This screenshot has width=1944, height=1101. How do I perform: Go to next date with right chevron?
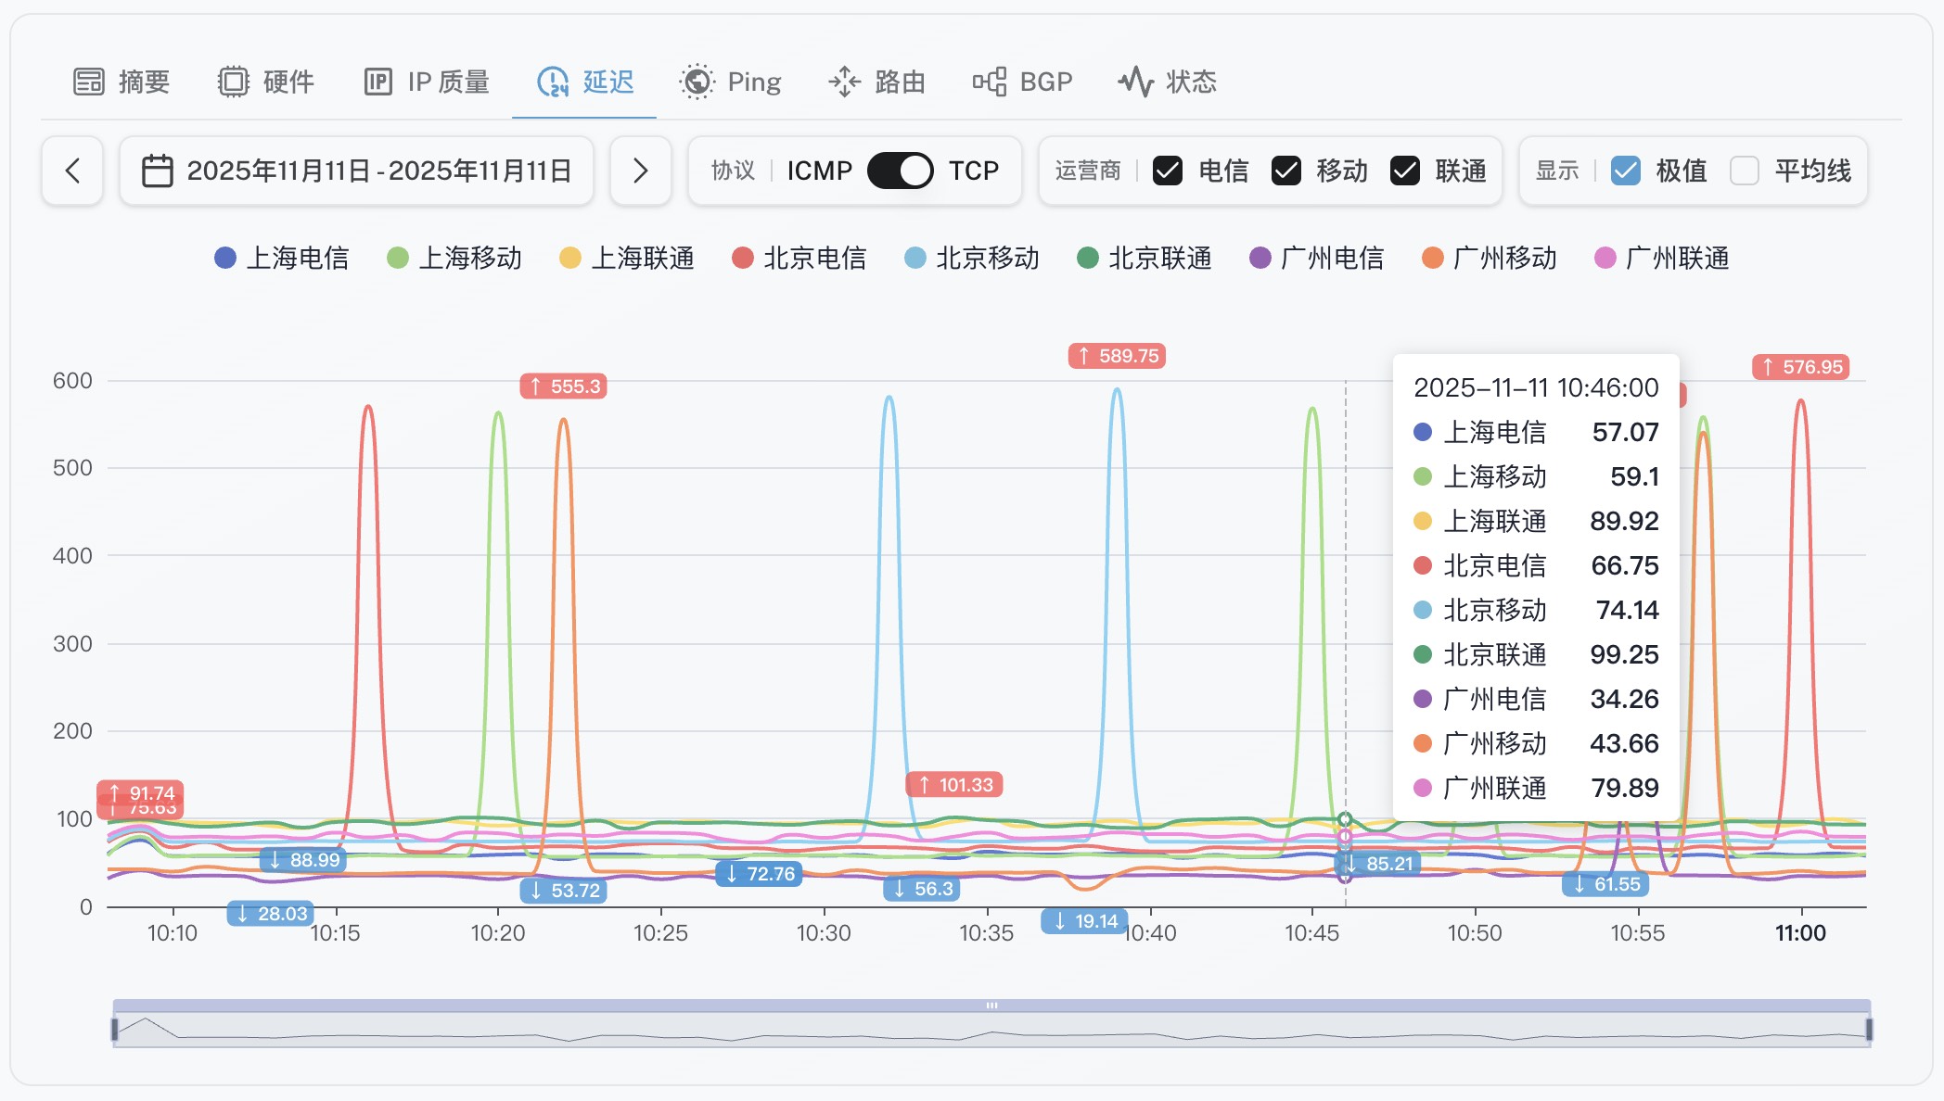(640, 171)
